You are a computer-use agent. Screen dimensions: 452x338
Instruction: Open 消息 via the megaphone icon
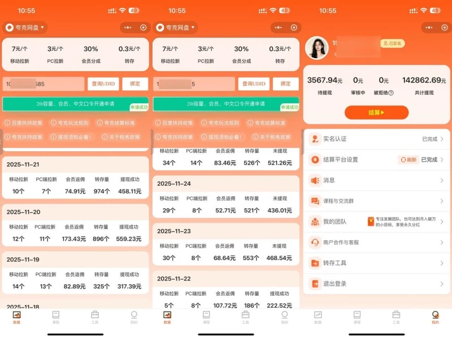pos(315,181)
